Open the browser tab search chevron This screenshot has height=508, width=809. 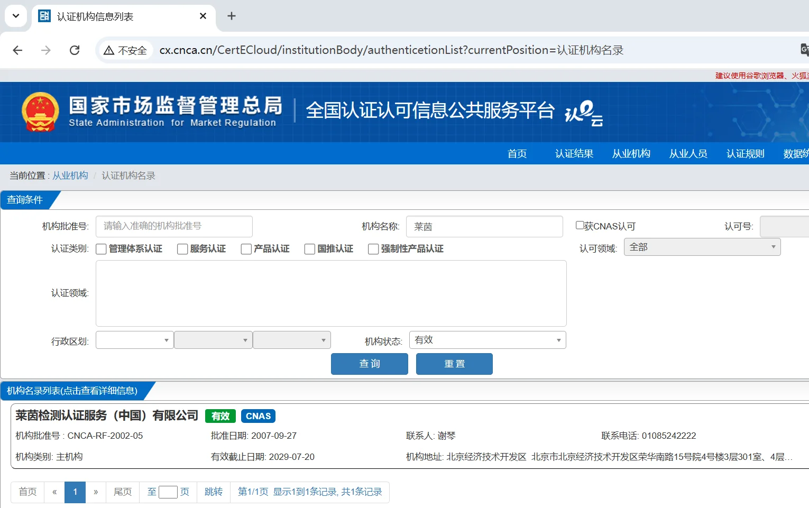coord(15,16)
